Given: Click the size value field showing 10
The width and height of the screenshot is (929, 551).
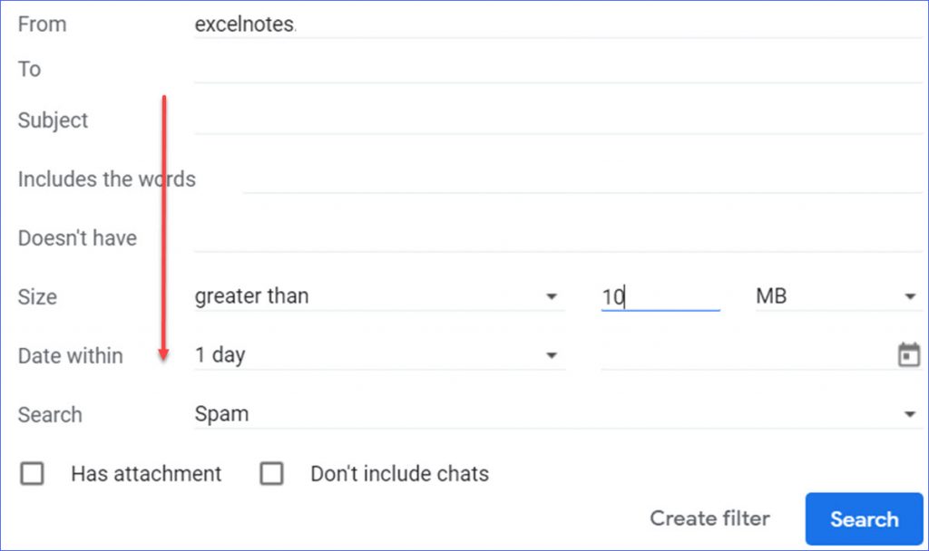Looking at the screenshot, I should [660, 296].
